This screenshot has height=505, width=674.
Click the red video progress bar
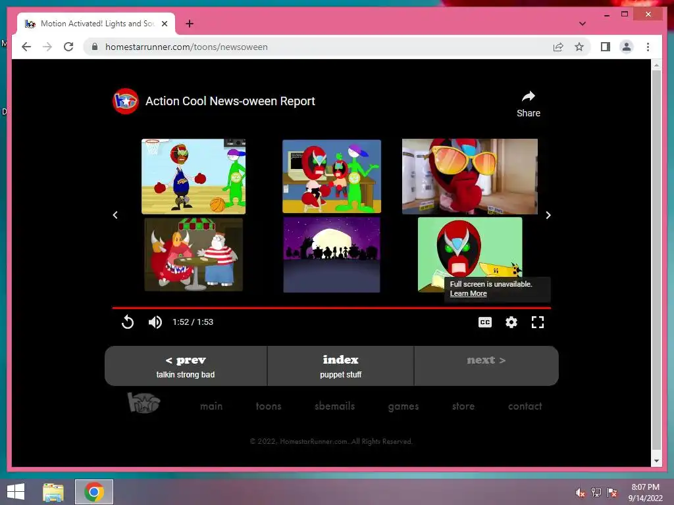[x=332, y=308]
